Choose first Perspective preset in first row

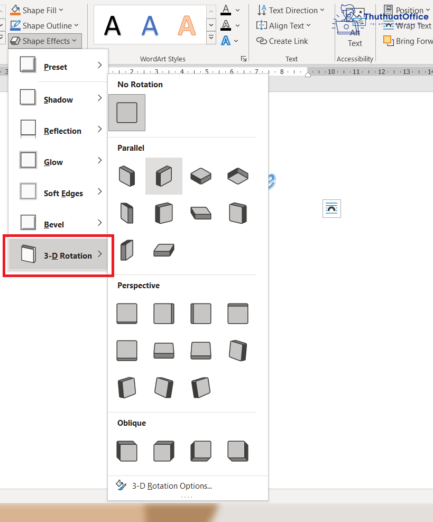(x=127, y=314)
